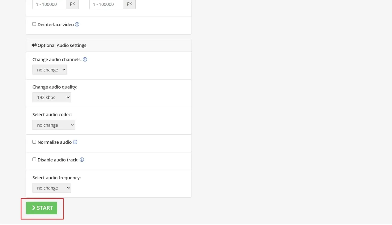
Task: Click the Select audio frequency label
Action: 57,178
